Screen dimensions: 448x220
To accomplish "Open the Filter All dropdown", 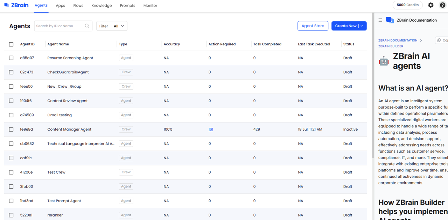I will [x=112, y=26].
